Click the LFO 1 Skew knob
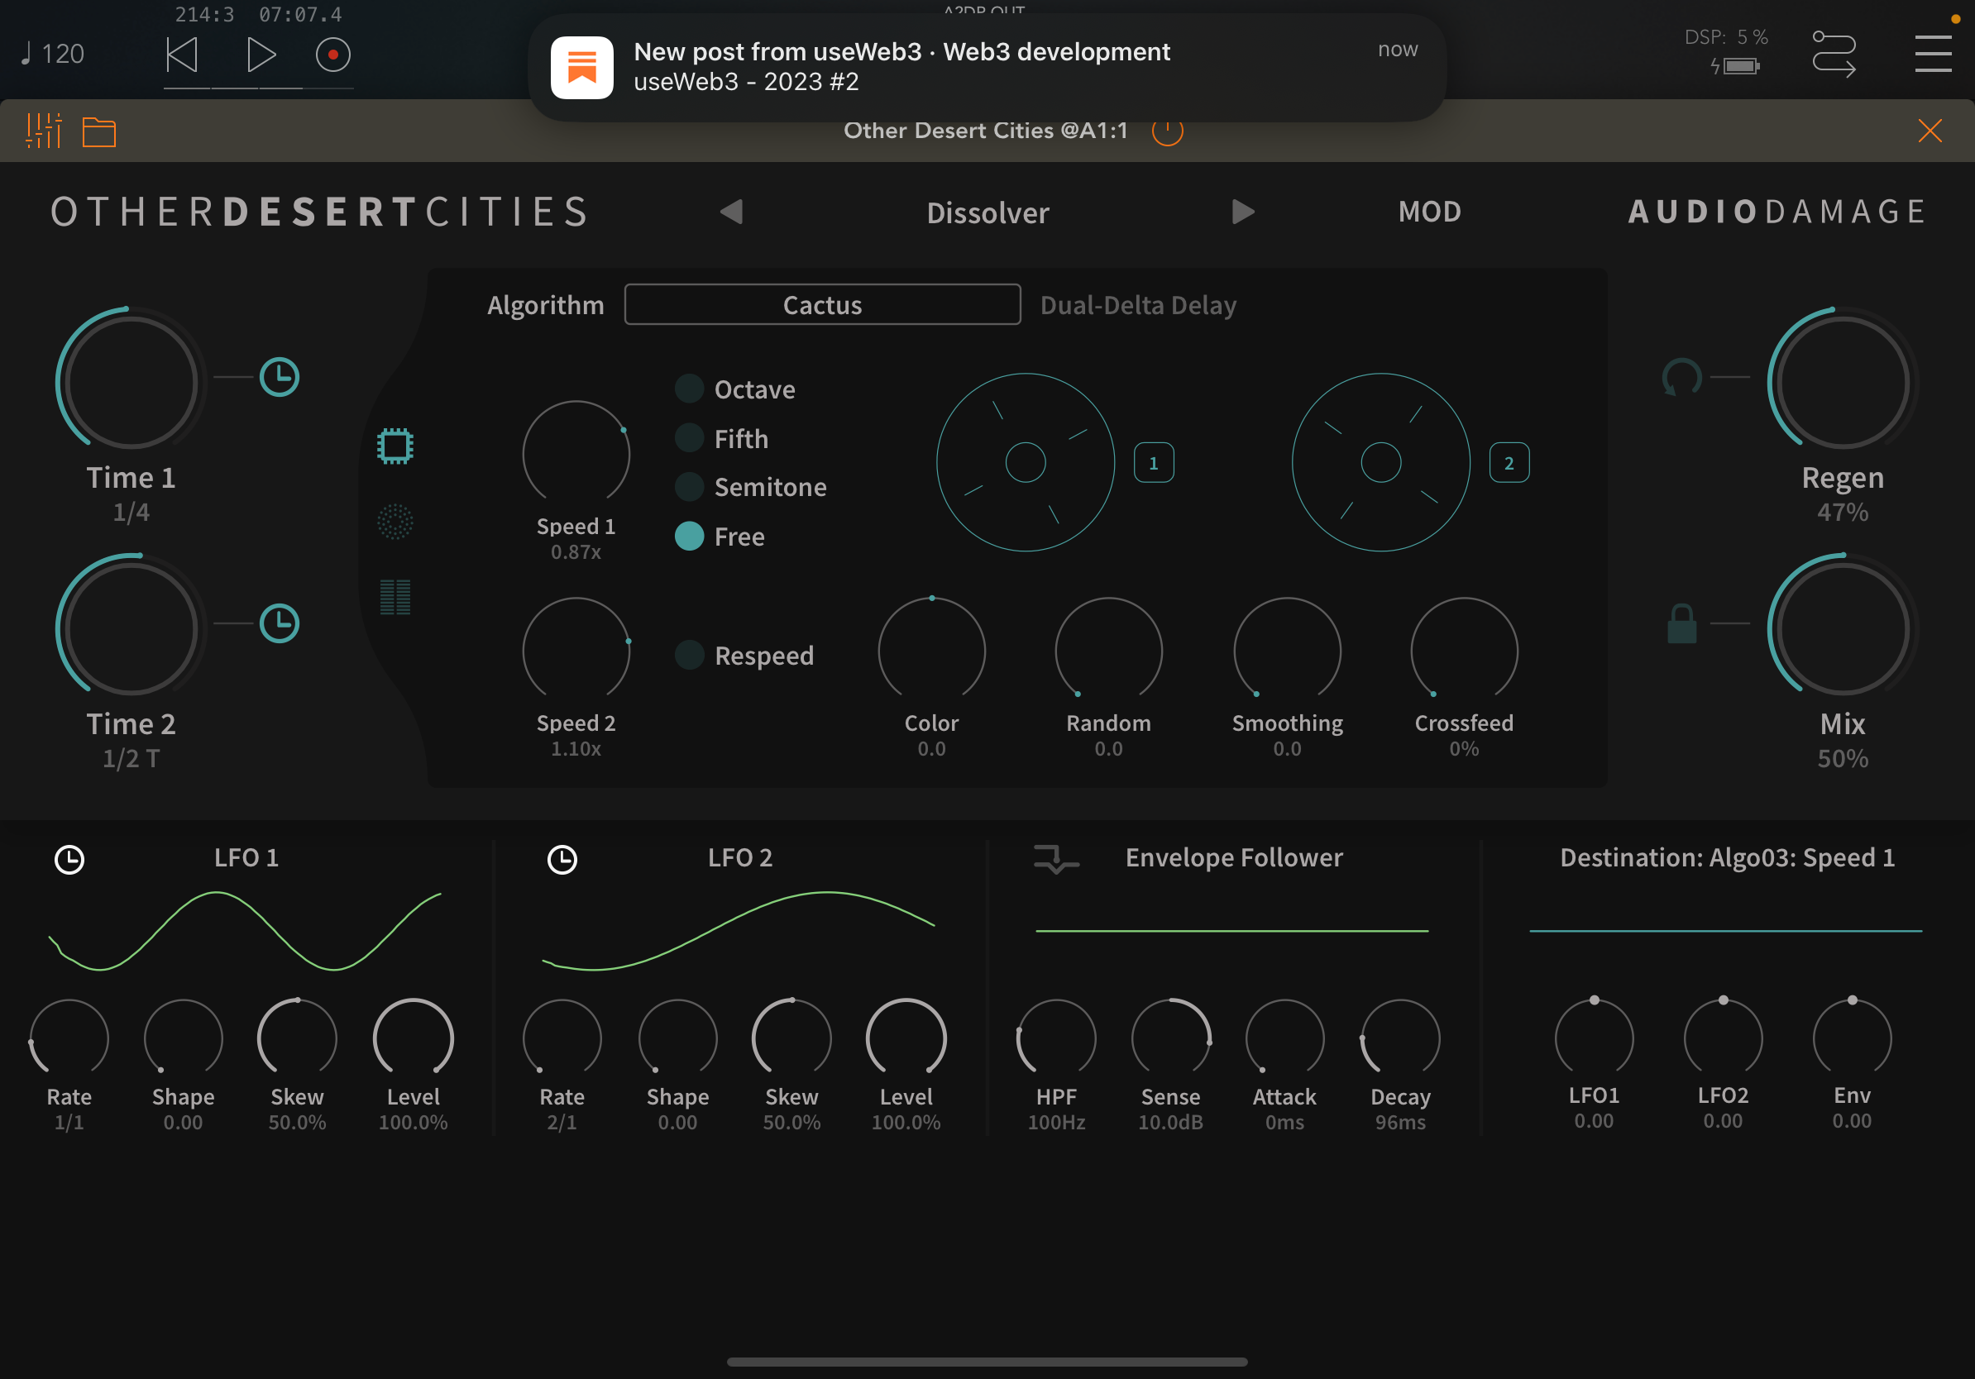The image size is (1975, 1379). click(x=297, y=1037)
